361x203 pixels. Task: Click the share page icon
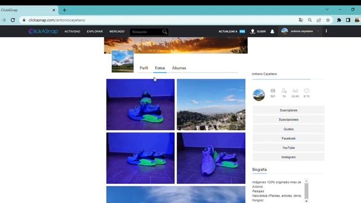click(x=319, y=20)
